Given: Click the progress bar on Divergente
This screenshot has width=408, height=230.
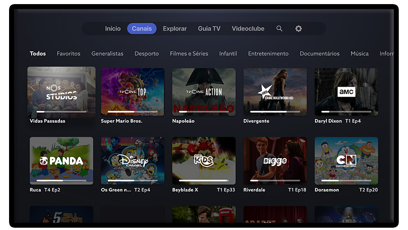Looking at the screenshot, I should (x=275, y=112).
